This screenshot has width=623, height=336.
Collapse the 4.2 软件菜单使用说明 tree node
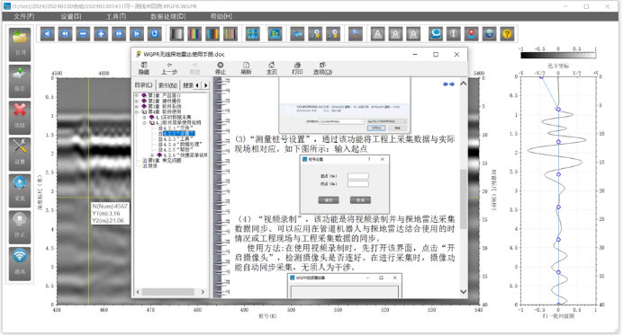tap(145, 123)
